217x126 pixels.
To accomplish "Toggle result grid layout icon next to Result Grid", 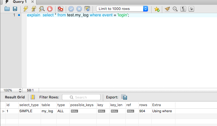I will pyautogui.click(x=33, y=97).
